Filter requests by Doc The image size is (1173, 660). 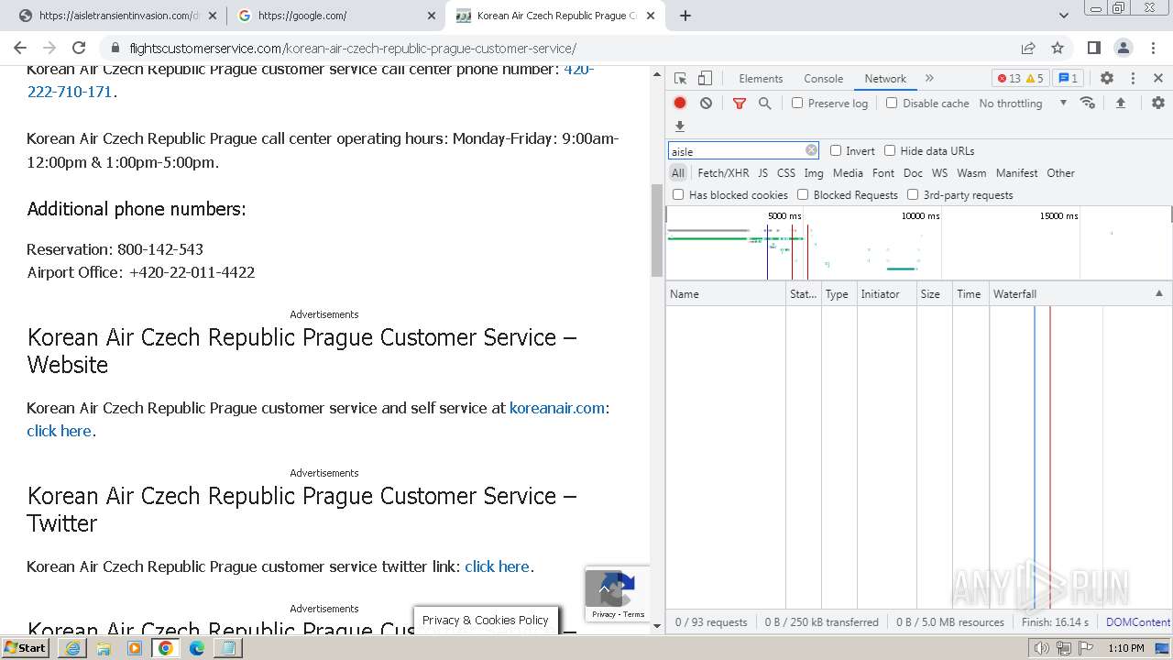pyautogui.click(x=913, y=172)
